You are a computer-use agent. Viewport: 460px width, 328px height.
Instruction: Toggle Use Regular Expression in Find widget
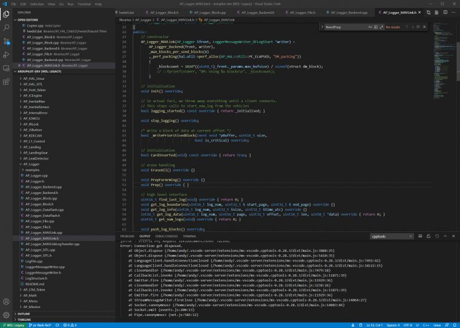tap(381, 27)
